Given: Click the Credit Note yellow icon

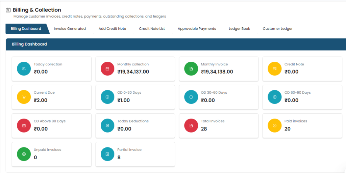Looking at the screenshot, I should pos(274,69).
